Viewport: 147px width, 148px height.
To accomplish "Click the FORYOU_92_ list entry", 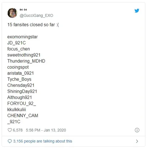I will (x=22, y=104).
